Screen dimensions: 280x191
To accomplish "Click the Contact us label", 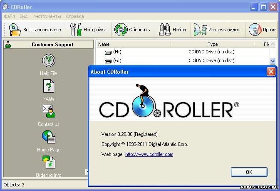I will pos(49,124).
